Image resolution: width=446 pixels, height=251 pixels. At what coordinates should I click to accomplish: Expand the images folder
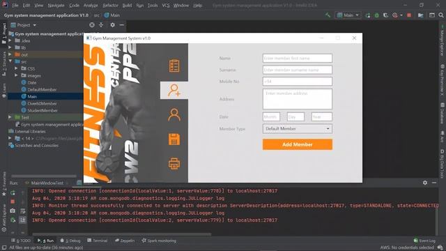[x=16, y=75]
